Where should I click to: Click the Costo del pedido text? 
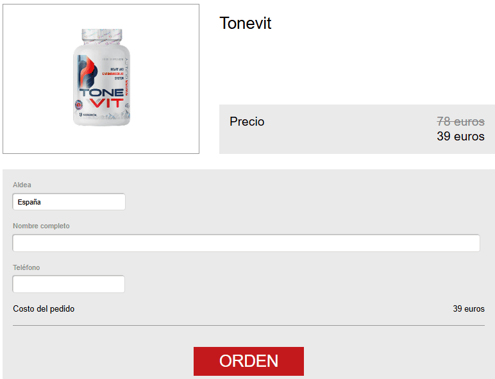pos(44,309)
